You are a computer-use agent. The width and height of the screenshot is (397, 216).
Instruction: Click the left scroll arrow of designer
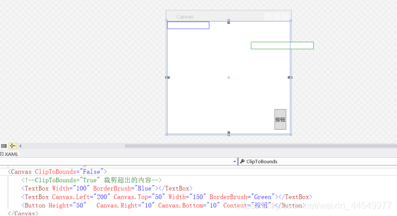point(20,146)
